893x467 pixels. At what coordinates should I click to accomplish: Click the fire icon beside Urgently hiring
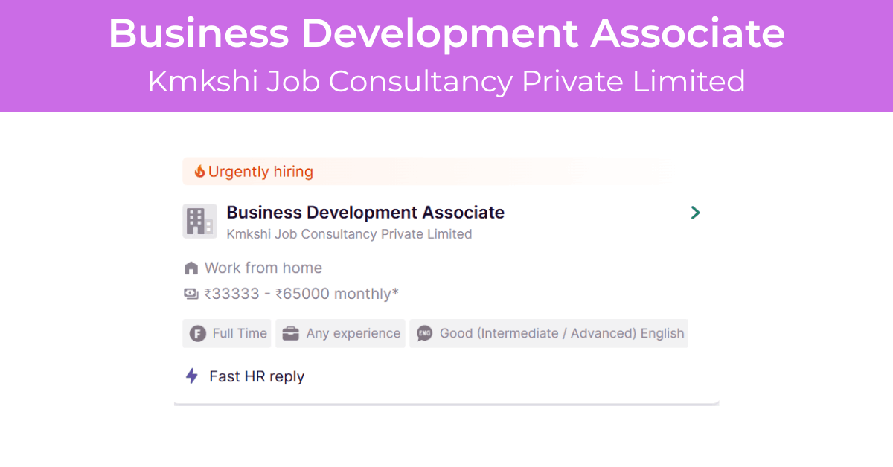coord(199,172)
